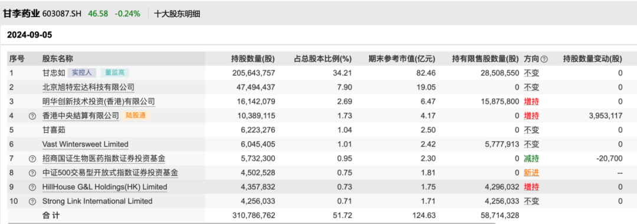
Task: Click the horizontal scrollbar below the table
Action: pyautogui.click(x=252, y=222)
